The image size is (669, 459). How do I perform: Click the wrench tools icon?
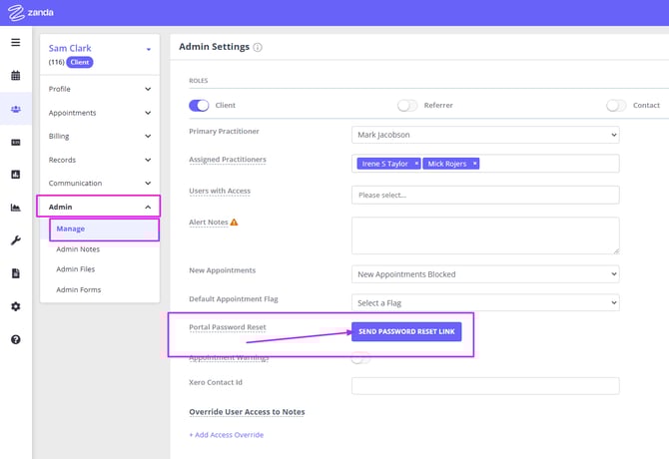pos(15,240)
